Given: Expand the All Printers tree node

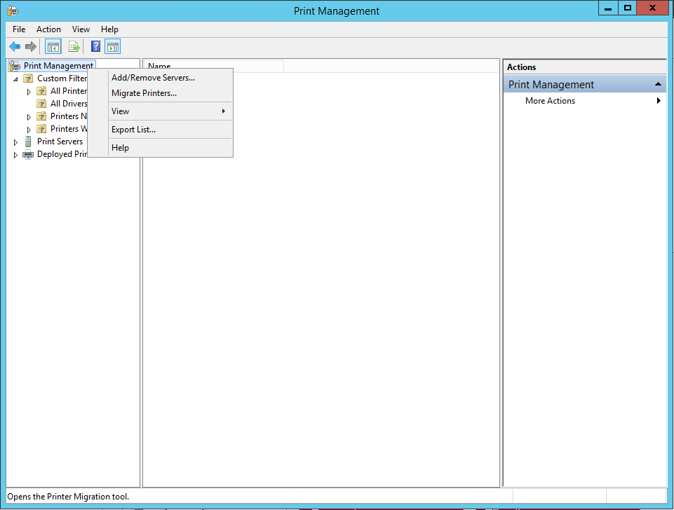Looking at the screenshot, I should point(29,92).
